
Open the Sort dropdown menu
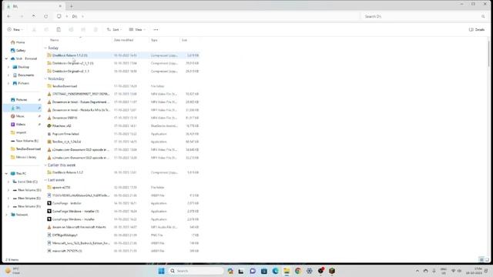click(x=114, y=29)
